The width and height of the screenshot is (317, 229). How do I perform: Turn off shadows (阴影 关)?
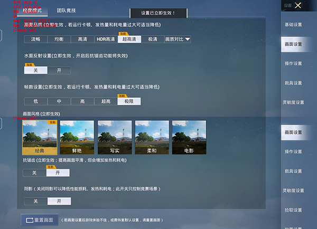pos(35,201)
